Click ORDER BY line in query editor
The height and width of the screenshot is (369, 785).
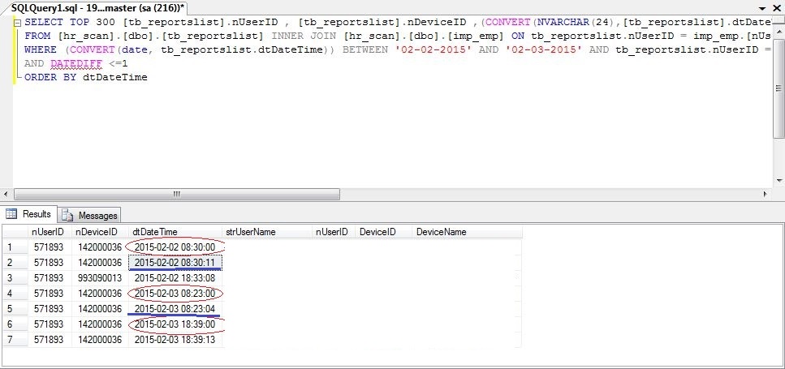pyautogui.click(x=85, y=78)
